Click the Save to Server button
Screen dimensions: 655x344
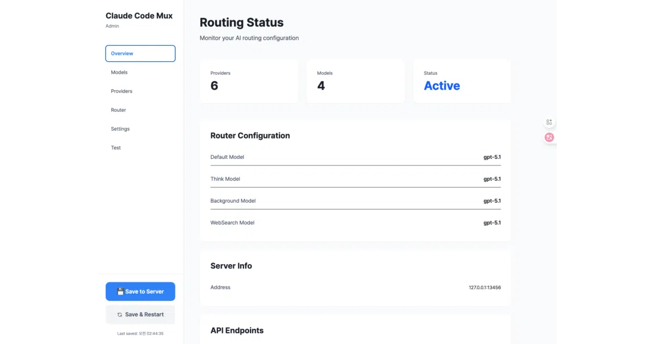(x=140, y=292)
